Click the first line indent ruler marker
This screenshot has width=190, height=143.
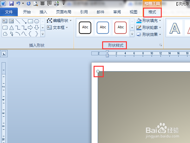[x=107, y=52]
